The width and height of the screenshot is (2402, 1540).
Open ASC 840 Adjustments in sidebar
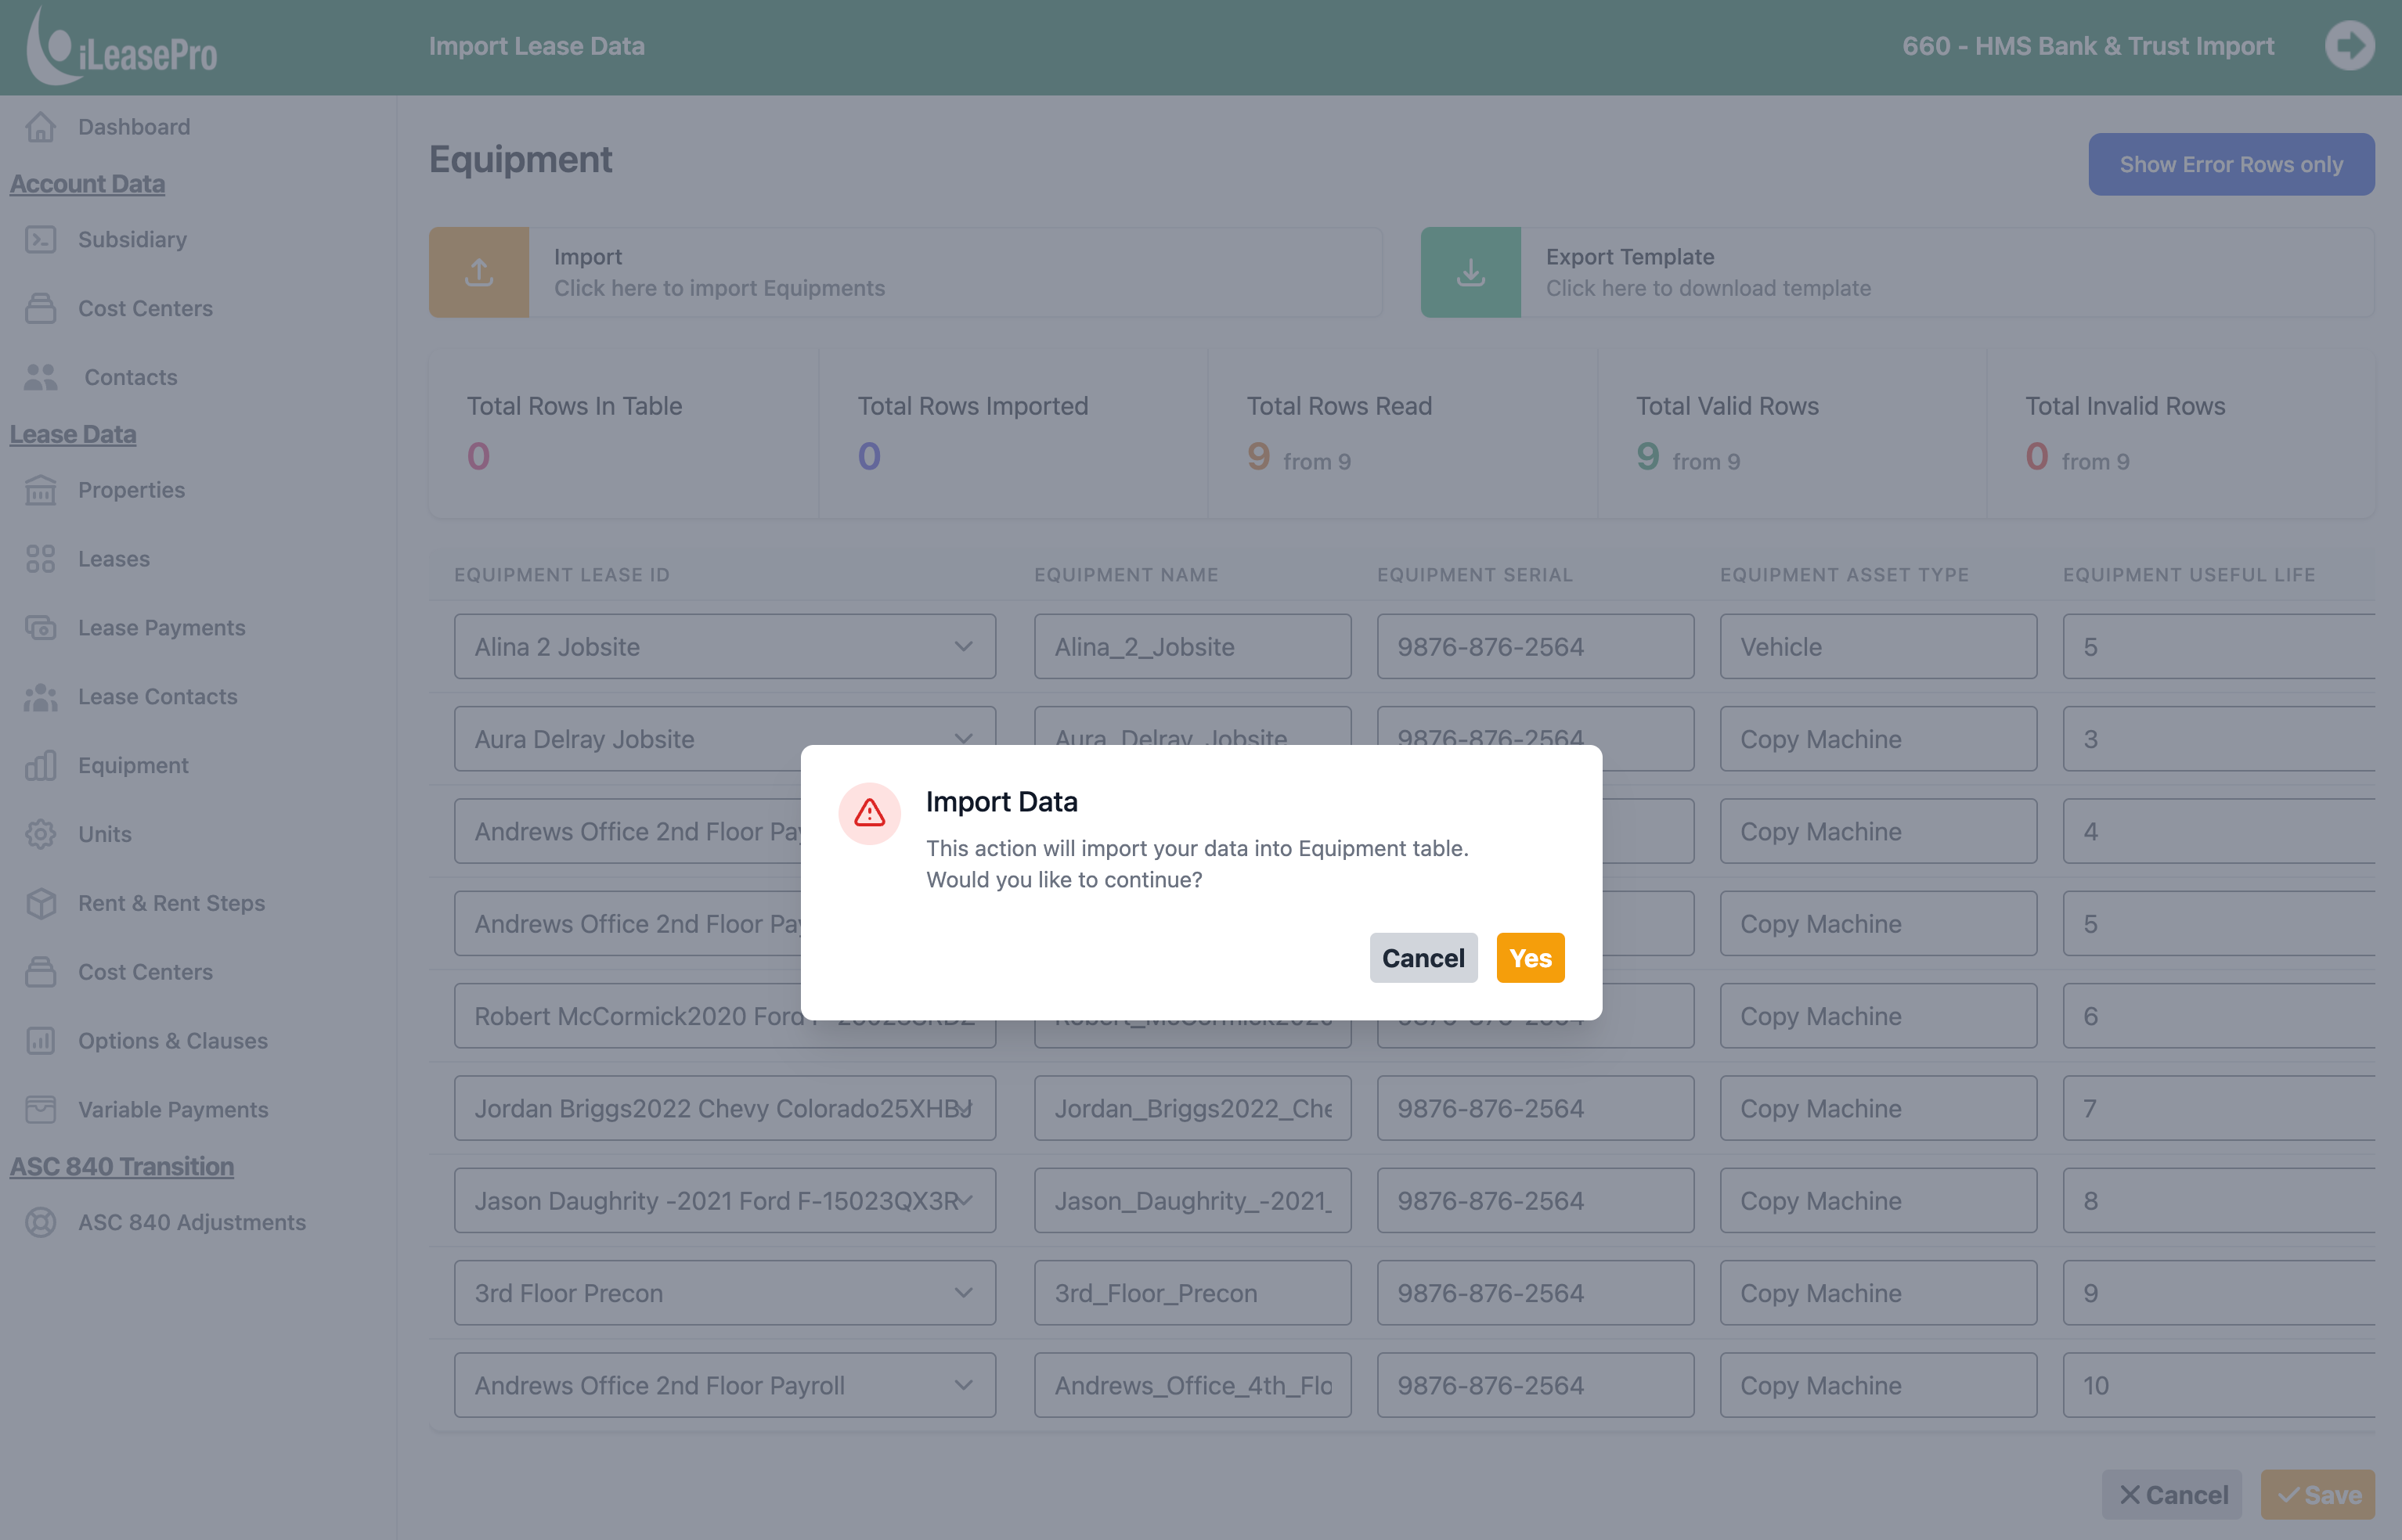[192, 1222]
